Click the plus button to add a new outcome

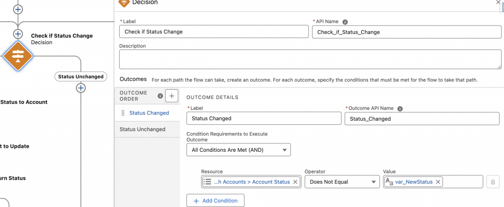coord(171,96)
